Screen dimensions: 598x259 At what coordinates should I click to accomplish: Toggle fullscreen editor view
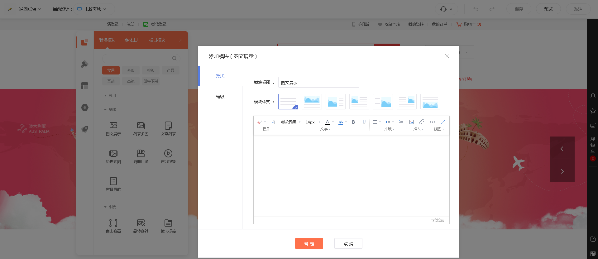pyautogui.click(x=443, y=122)
